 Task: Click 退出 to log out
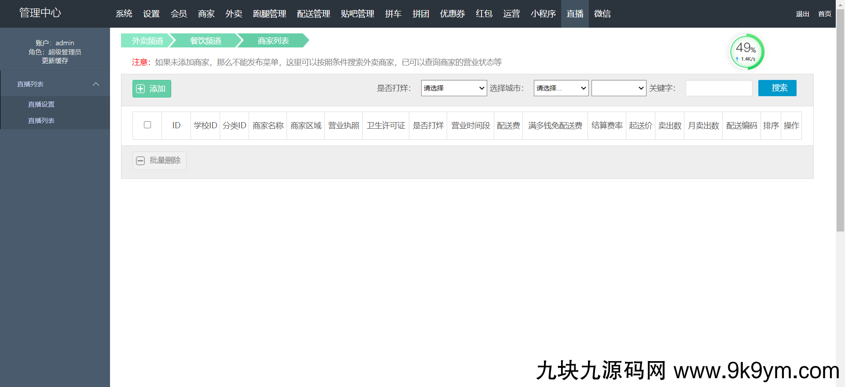pos(802,14)
